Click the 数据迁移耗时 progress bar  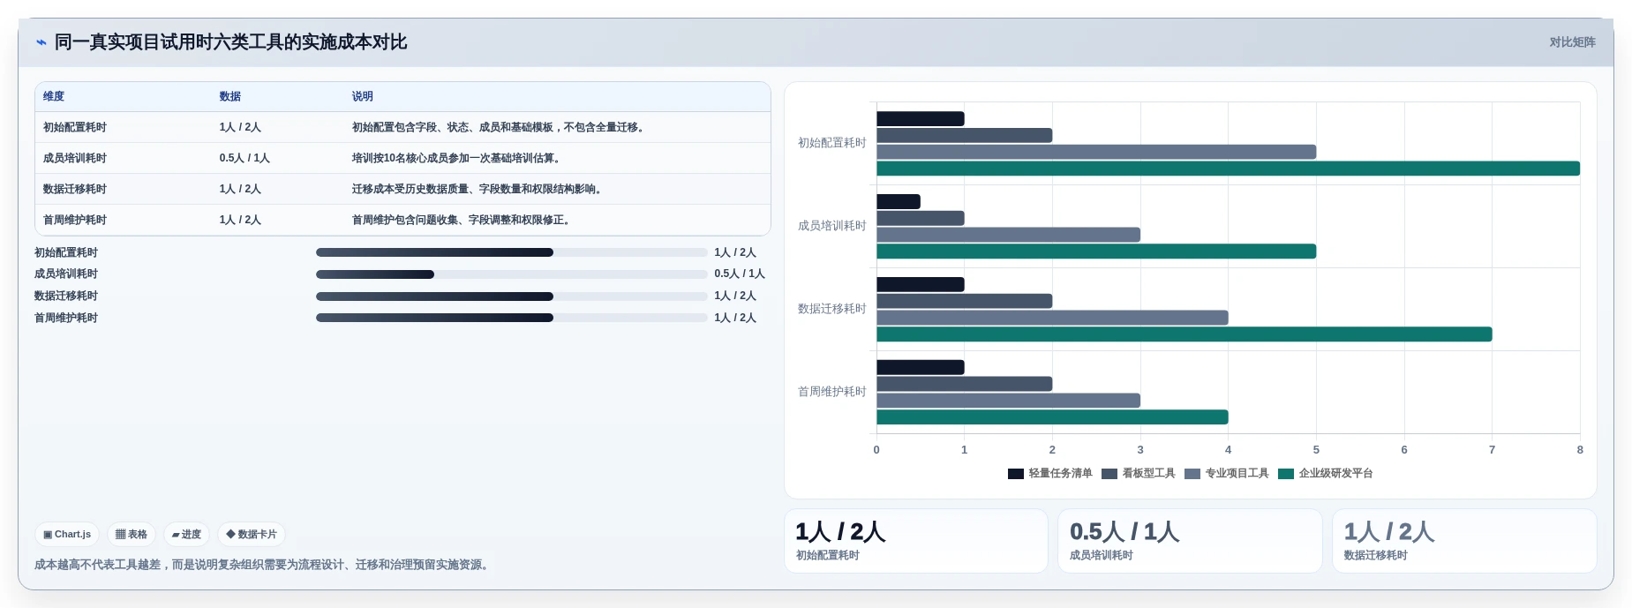tap(512, 296)
